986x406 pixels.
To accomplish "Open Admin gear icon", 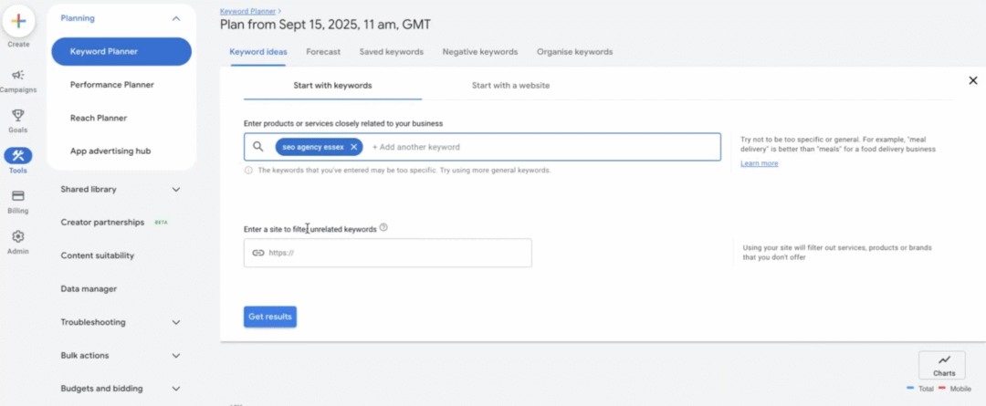I will pyautogui.click(x=18, y=236).
